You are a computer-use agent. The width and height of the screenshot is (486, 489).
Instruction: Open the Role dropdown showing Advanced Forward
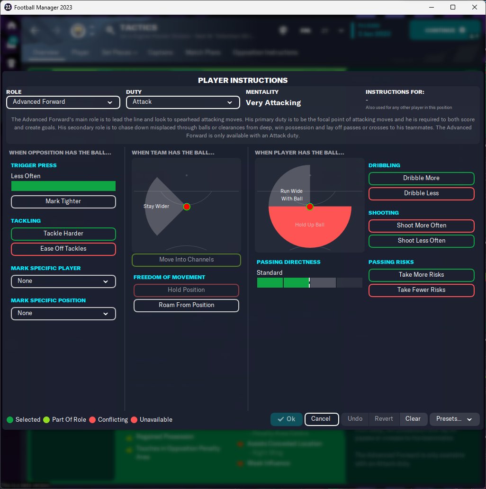pos(63,102)
